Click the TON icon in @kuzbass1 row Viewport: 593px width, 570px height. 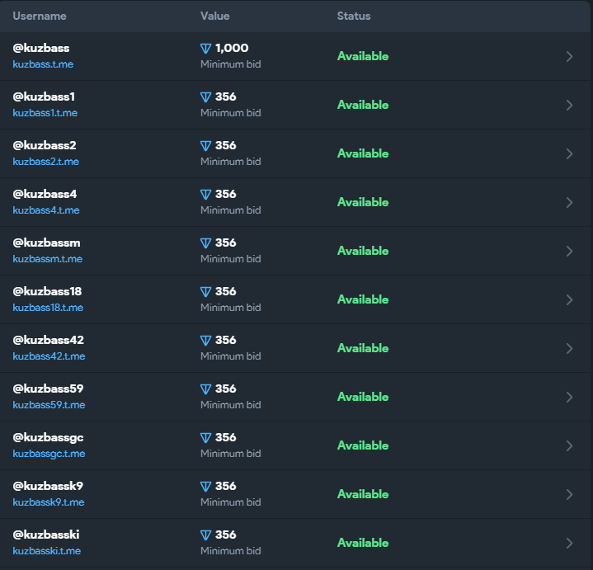(205, 97)
